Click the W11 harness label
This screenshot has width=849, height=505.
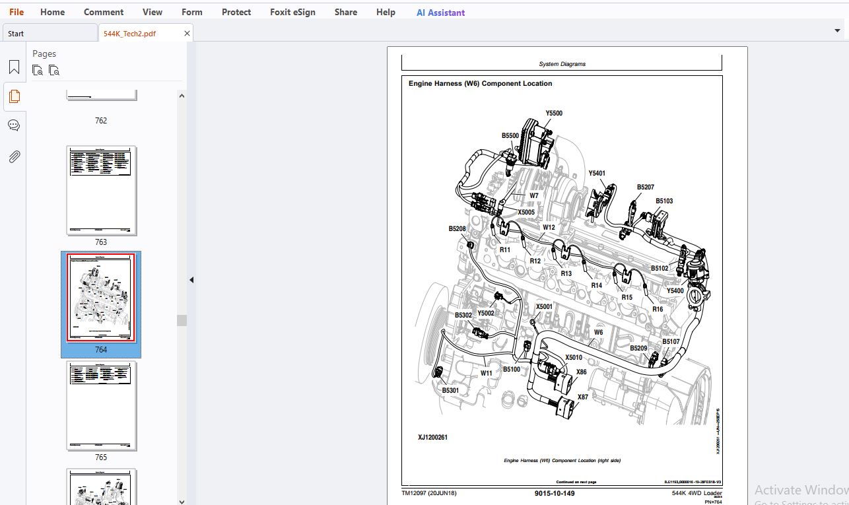(x=487, y=374)
